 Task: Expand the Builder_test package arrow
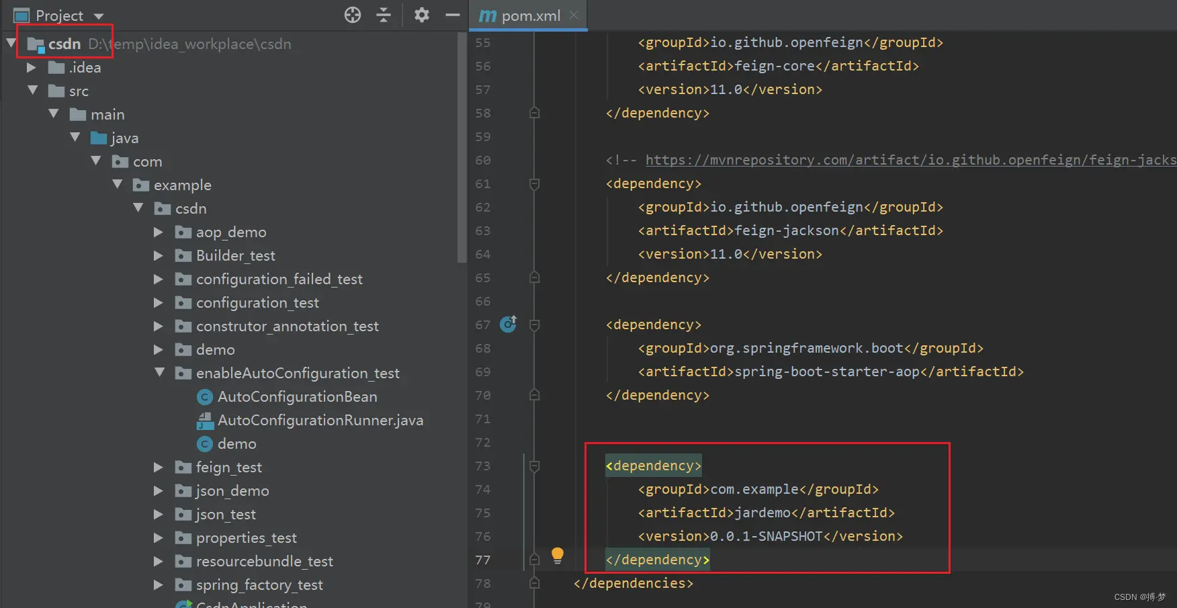[159, 255]
